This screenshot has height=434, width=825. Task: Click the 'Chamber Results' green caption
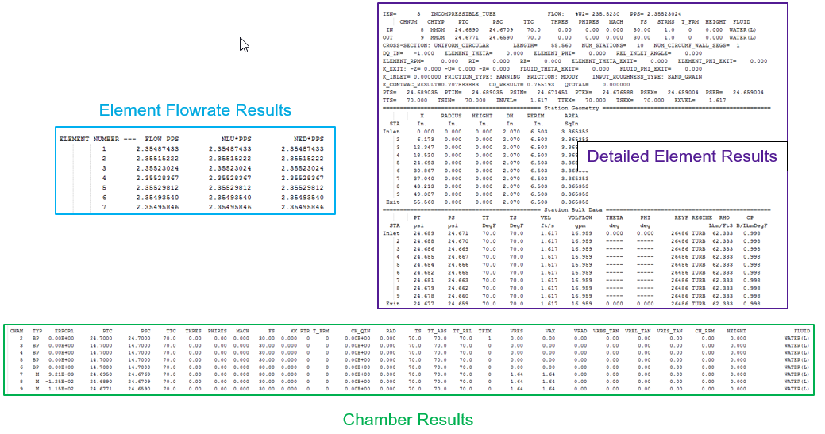coord(407,419)
